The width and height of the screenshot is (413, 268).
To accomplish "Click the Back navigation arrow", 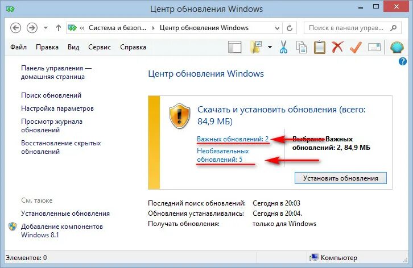I will click(x=15, y=28).
